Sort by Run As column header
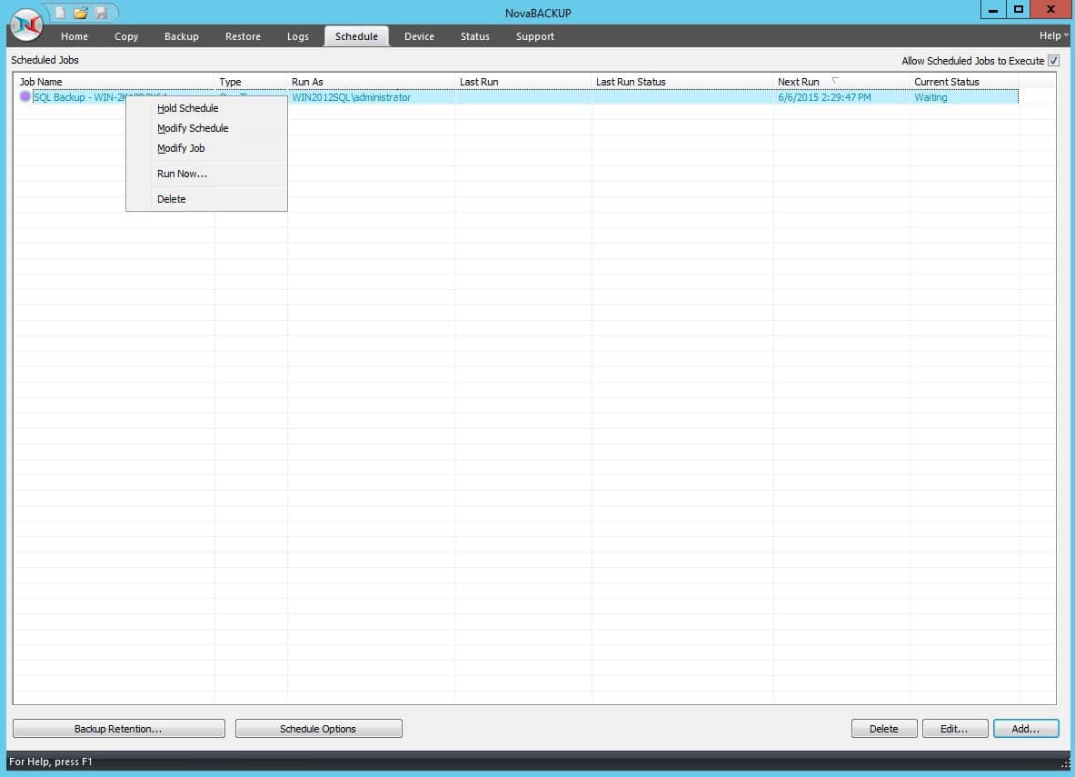This screenshot has height=777, width=1075. click(371, 82)
